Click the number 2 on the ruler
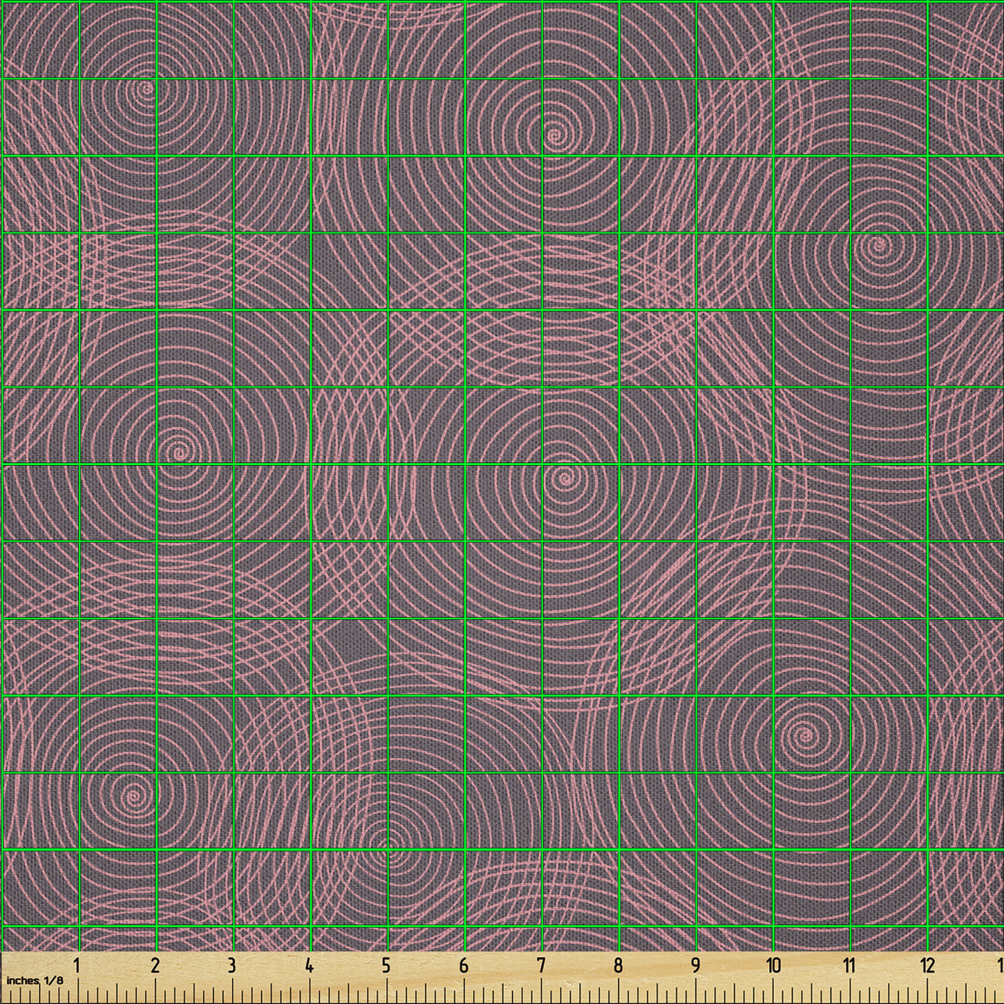The width and height of the screenshot is (1004, 1004). [x=155, y=965]
